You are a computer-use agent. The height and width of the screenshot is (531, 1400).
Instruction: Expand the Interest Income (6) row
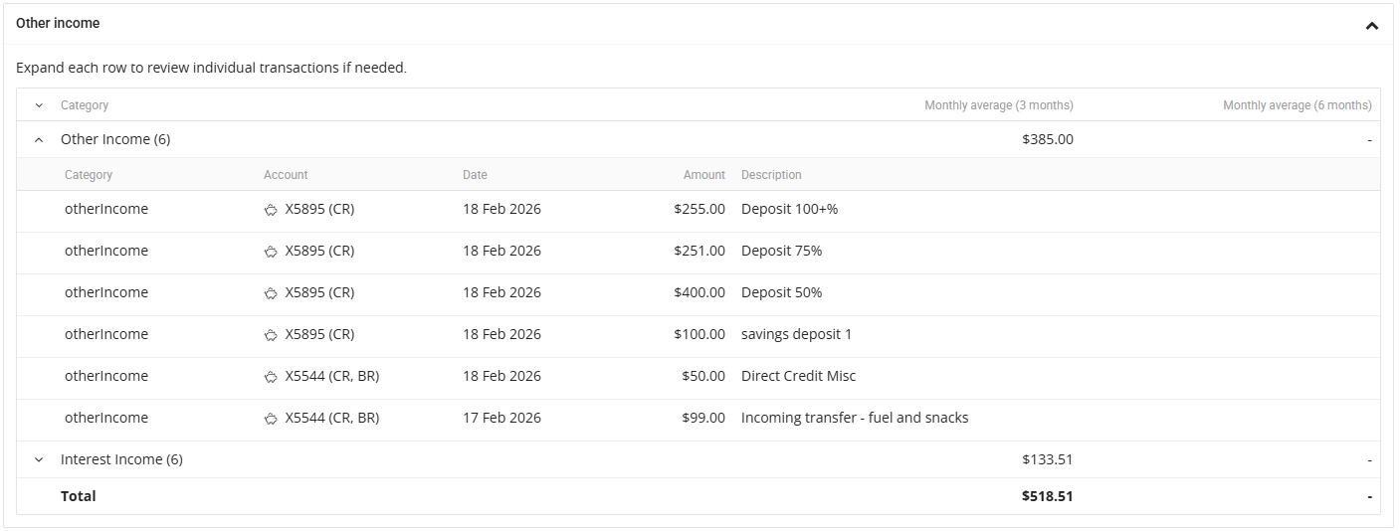coord(39,459)
